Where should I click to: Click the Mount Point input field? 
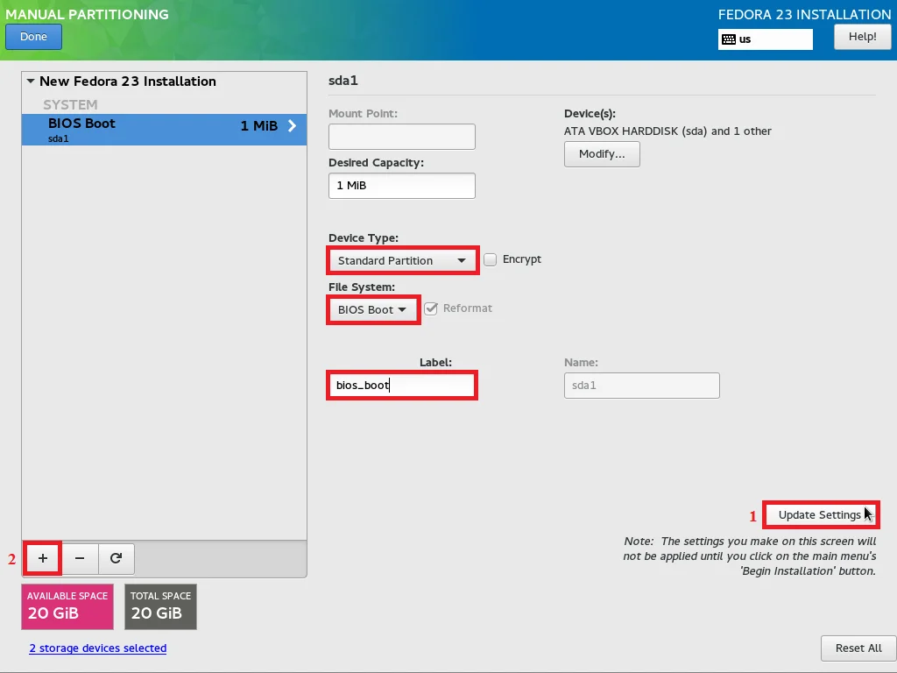401,137
